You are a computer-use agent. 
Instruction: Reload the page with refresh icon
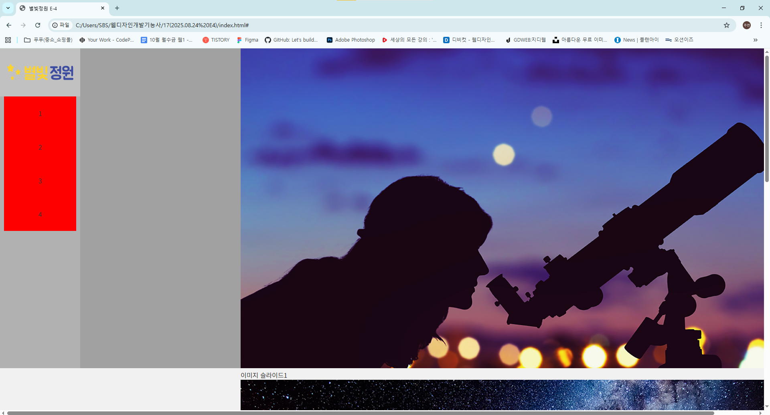coord(38,25)
